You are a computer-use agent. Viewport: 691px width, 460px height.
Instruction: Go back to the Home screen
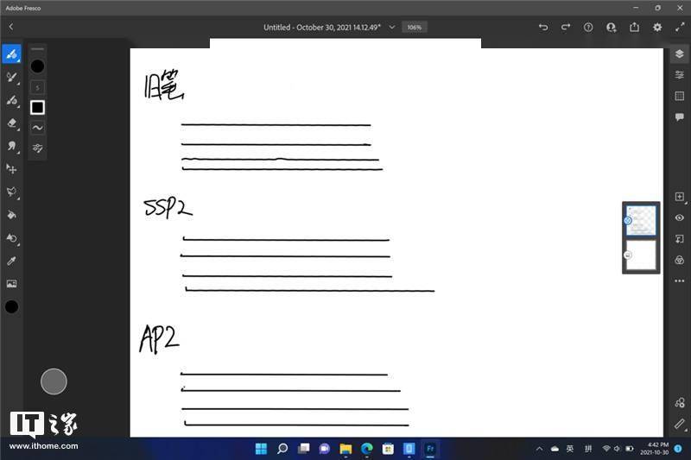(x=11, y=27)
